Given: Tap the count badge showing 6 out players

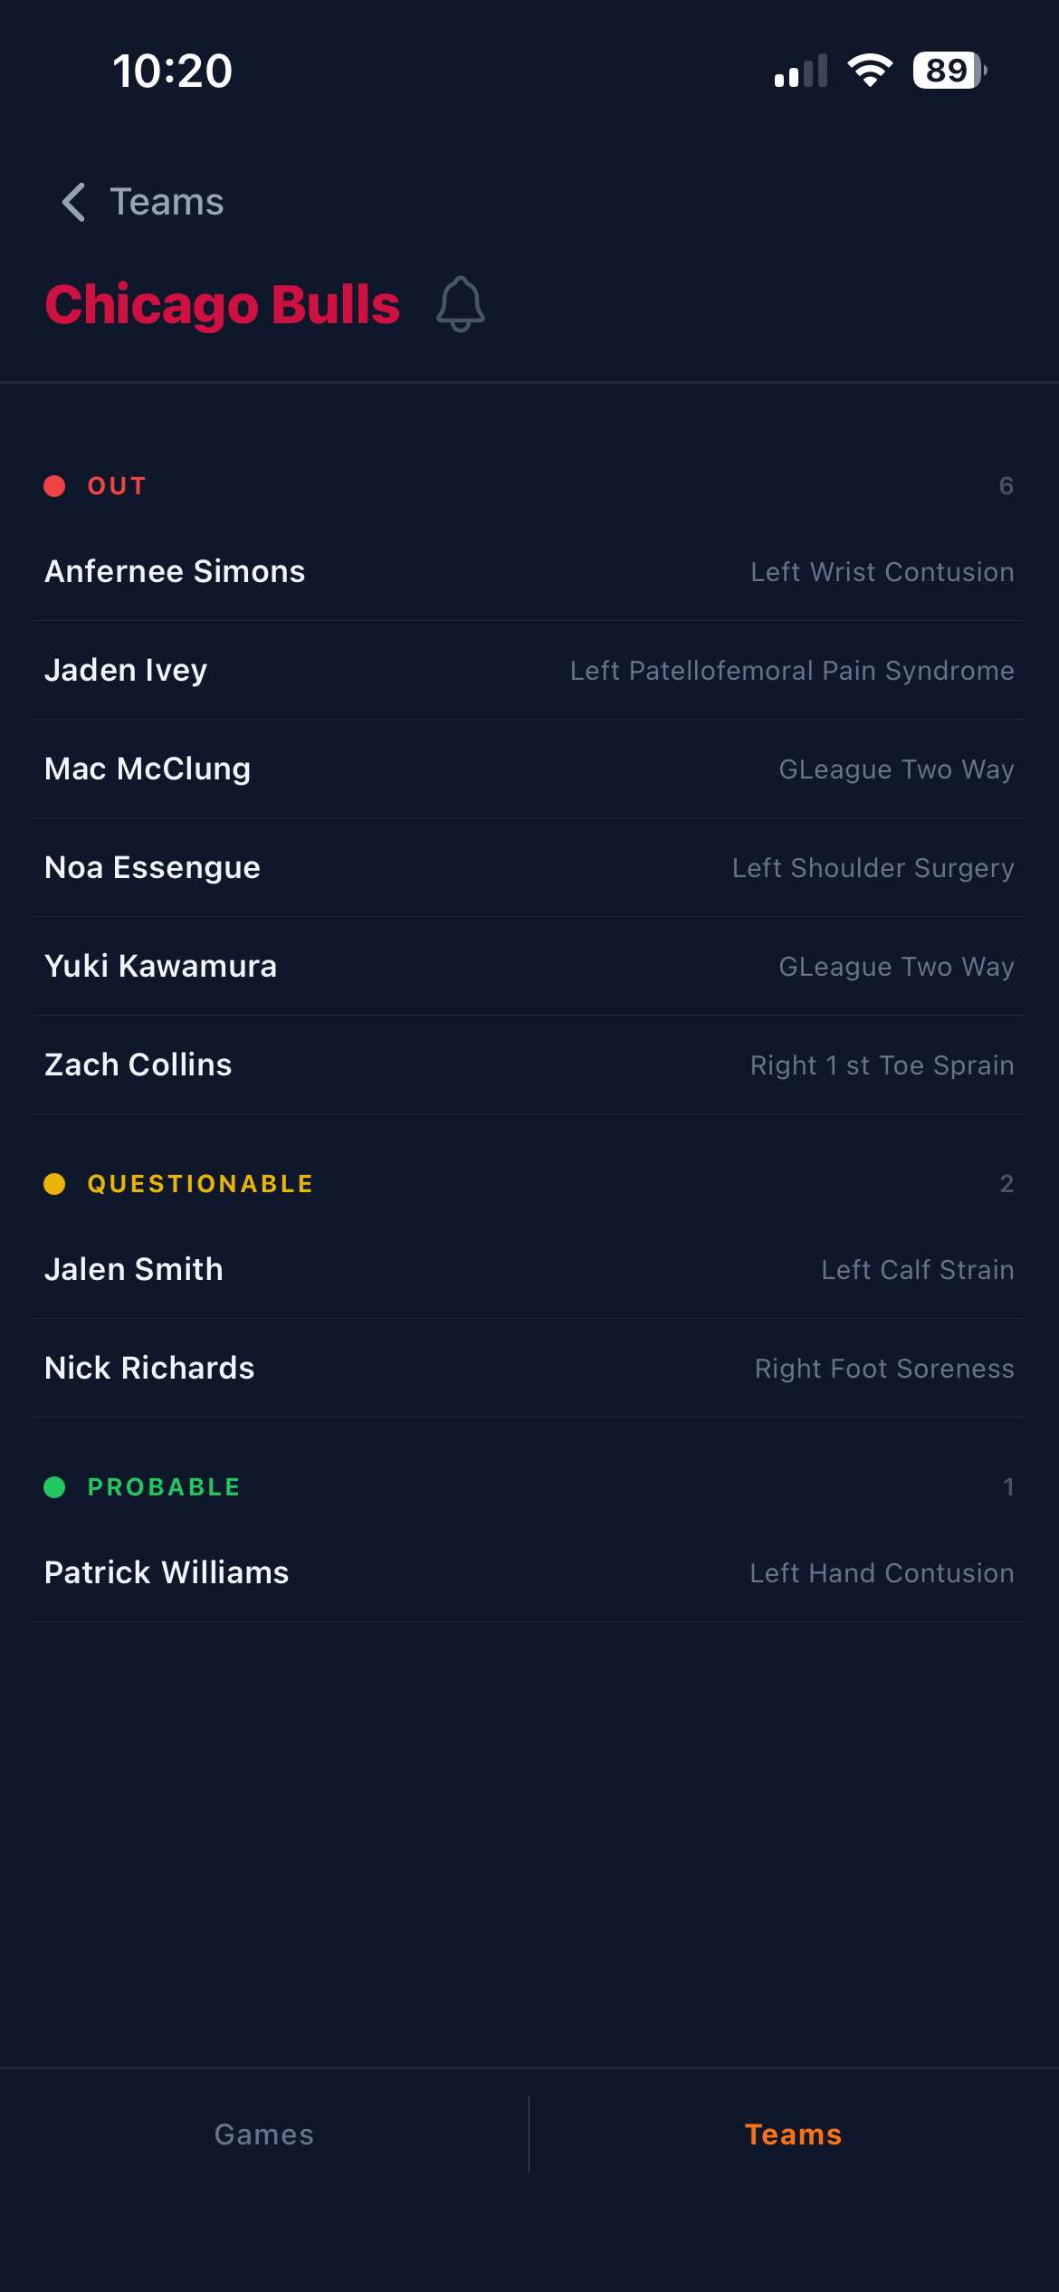Looking at the screenshot, I should [1007, 485].
